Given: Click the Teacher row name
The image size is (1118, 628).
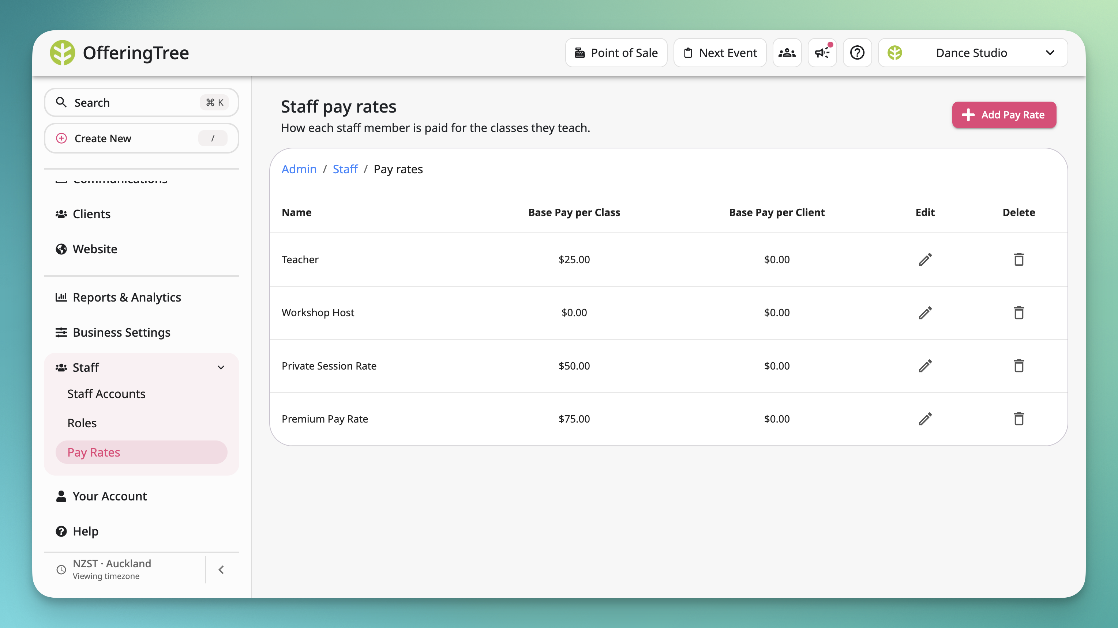Looking at the screenshot, I should click(300, 260).
